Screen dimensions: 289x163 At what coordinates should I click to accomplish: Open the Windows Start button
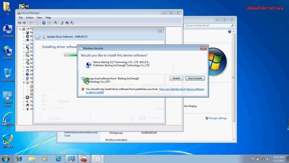coord(5,159)
